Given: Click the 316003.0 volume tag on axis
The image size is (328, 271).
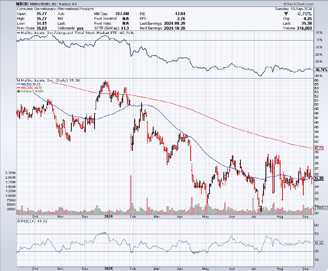Looking at the screenshot, I should (321, 208).
